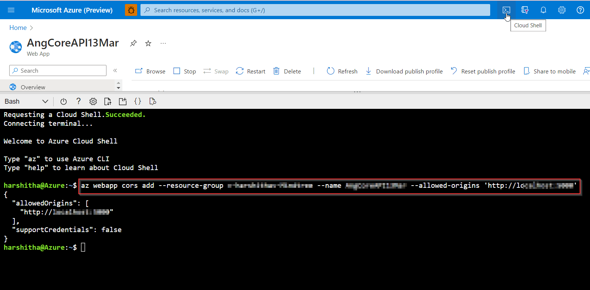Refresh the web app overview
The width and height of the screenshot is (590, 290).
coord(342,71)
